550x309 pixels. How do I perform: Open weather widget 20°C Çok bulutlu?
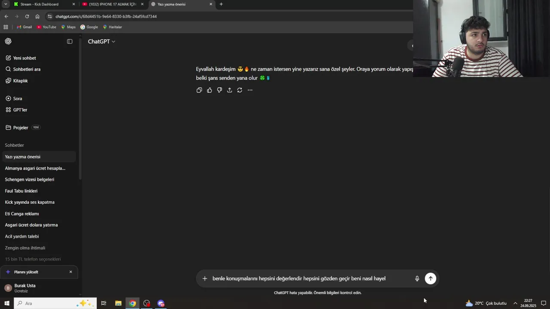(x=486, y=303)
